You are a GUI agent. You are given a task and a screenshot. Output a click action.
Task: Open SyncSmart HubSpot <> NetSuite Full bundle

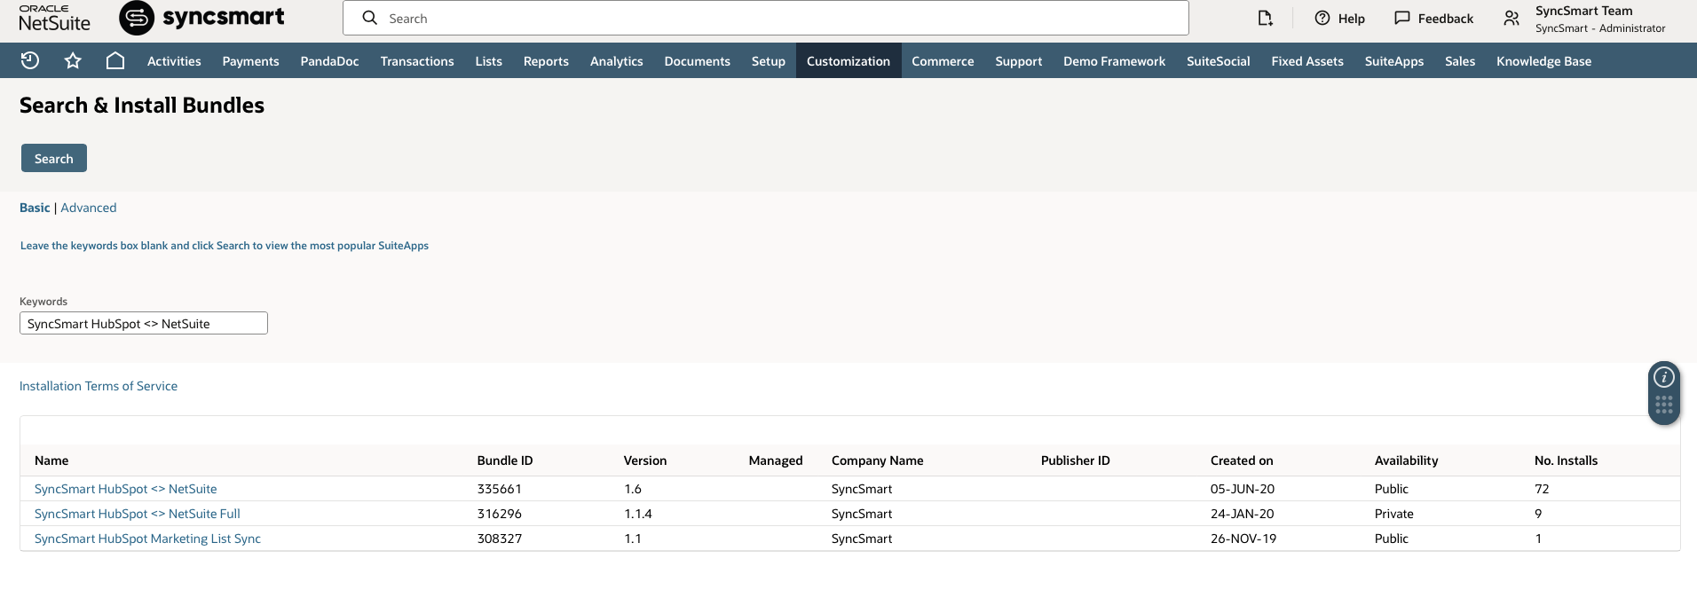click(x=138, y=514)
